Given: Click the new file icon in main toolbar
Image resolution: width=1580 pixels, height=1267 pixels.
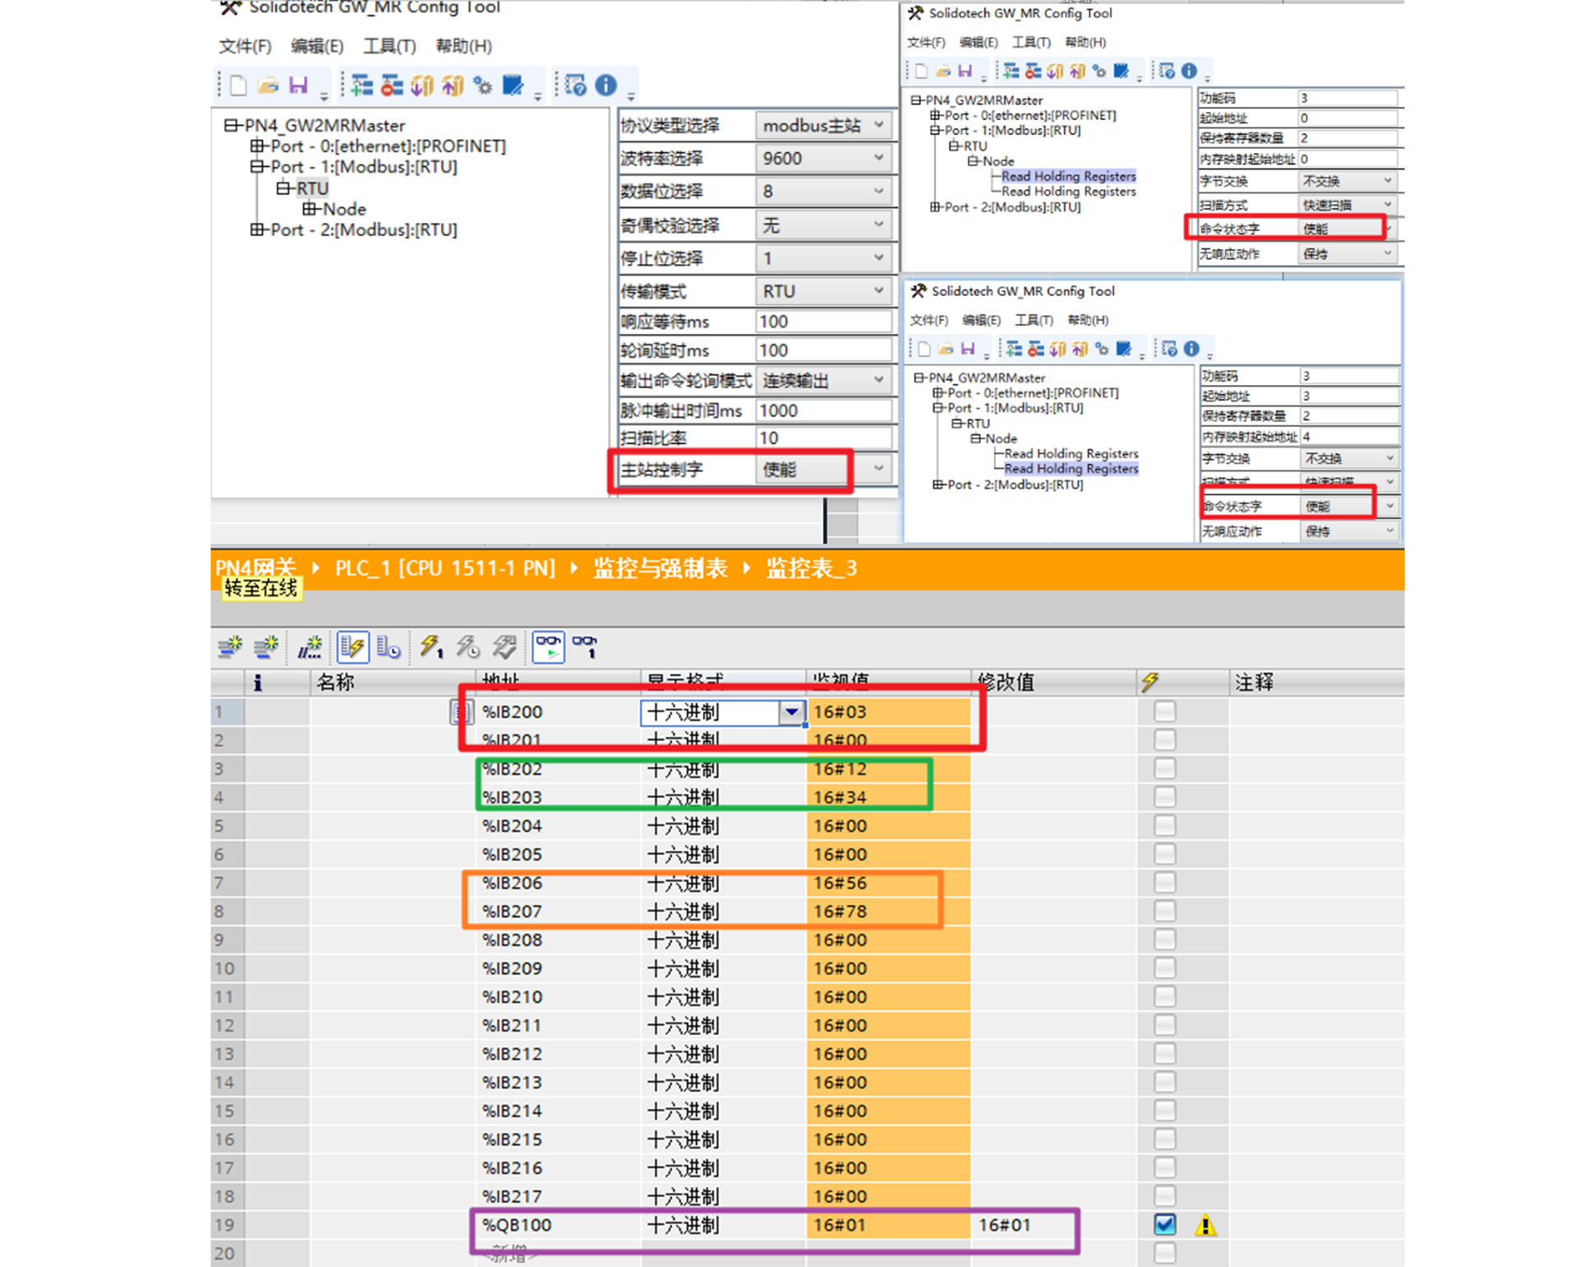Looking at the screenshot, I should click(x=239, y=86).
